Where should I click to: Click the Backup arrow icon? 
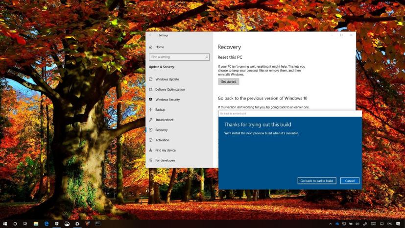pyautogui.click(x=151, y=110)
